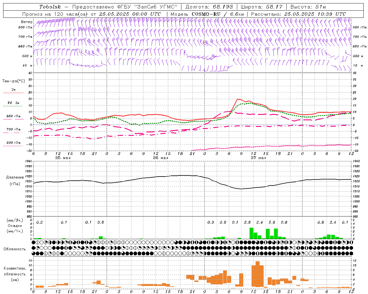Click the dashed line sample under '700 гПа' legend
The image size is (368, 294).
tap(13, 133)
